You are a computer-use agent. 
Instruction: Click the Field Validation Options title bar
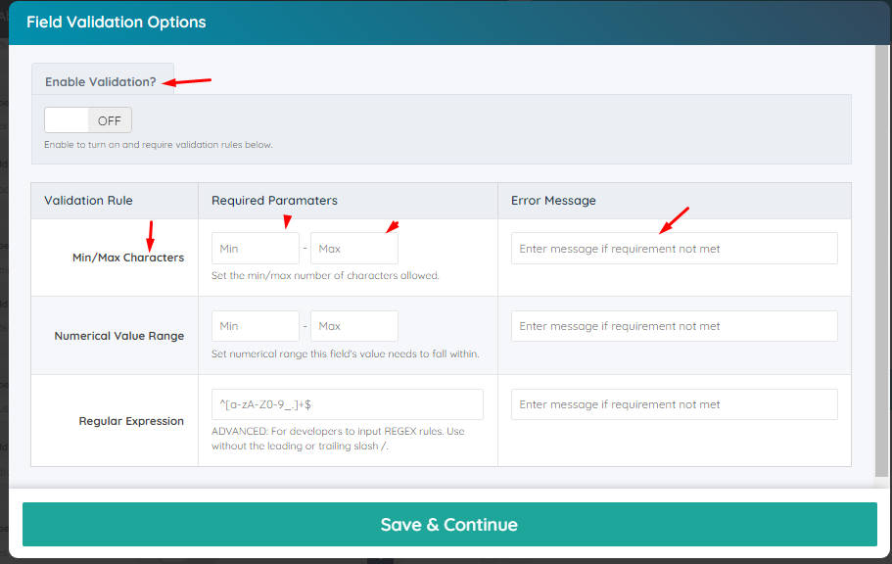pos(449,23)
